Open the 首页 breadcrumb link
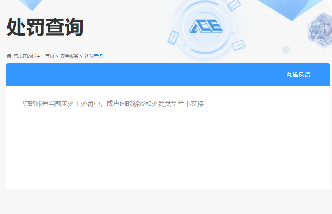The height and width of the screenshot is (214, 332). (50, 56)
